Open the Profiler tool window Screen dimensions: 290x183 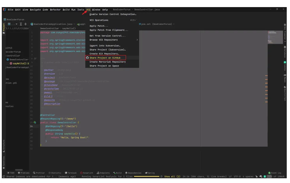click(39, 173)
